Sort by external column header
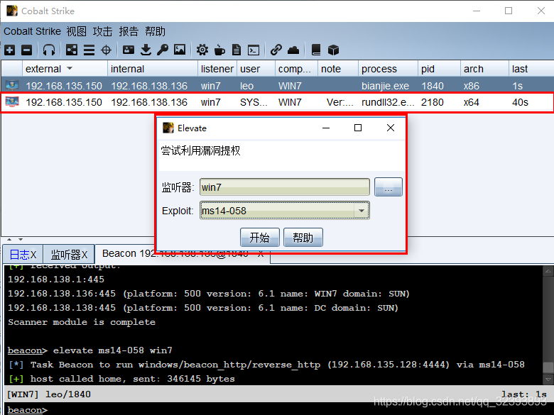Image resolution: width=554 pixels, height=415 pixels. 65,69
